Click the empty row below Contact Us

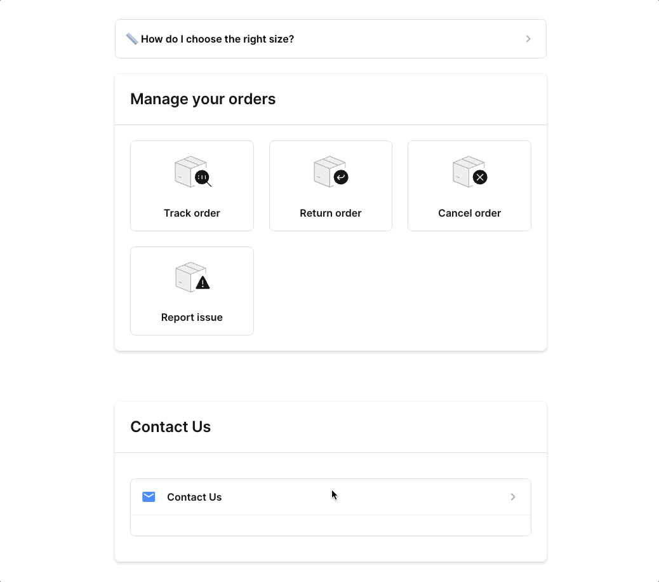pyautogui.click(x=330, y=525)
